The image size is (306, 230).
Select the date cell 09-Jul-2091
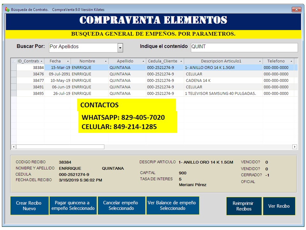tap(58, 74)
